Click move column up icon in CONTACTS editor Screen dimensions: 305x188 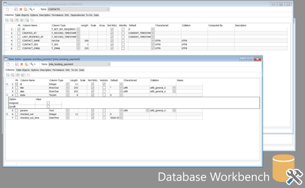(17, 20)
